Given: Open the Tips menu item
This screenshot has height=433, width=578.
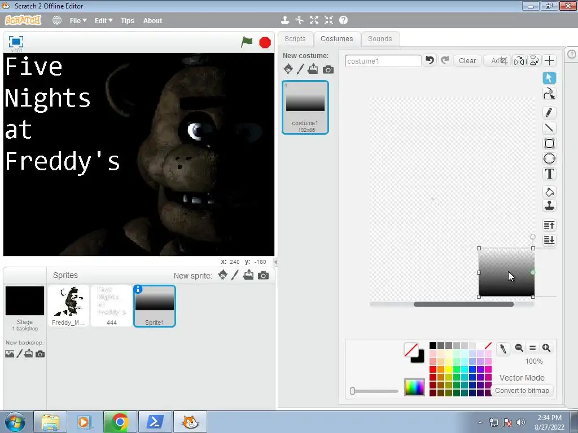Looking at the screenshot, I should (x=128, y=21).
